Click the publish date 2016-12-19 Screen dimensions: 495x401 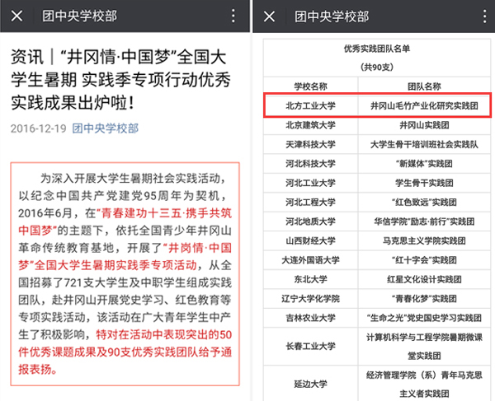coord(39,128)
